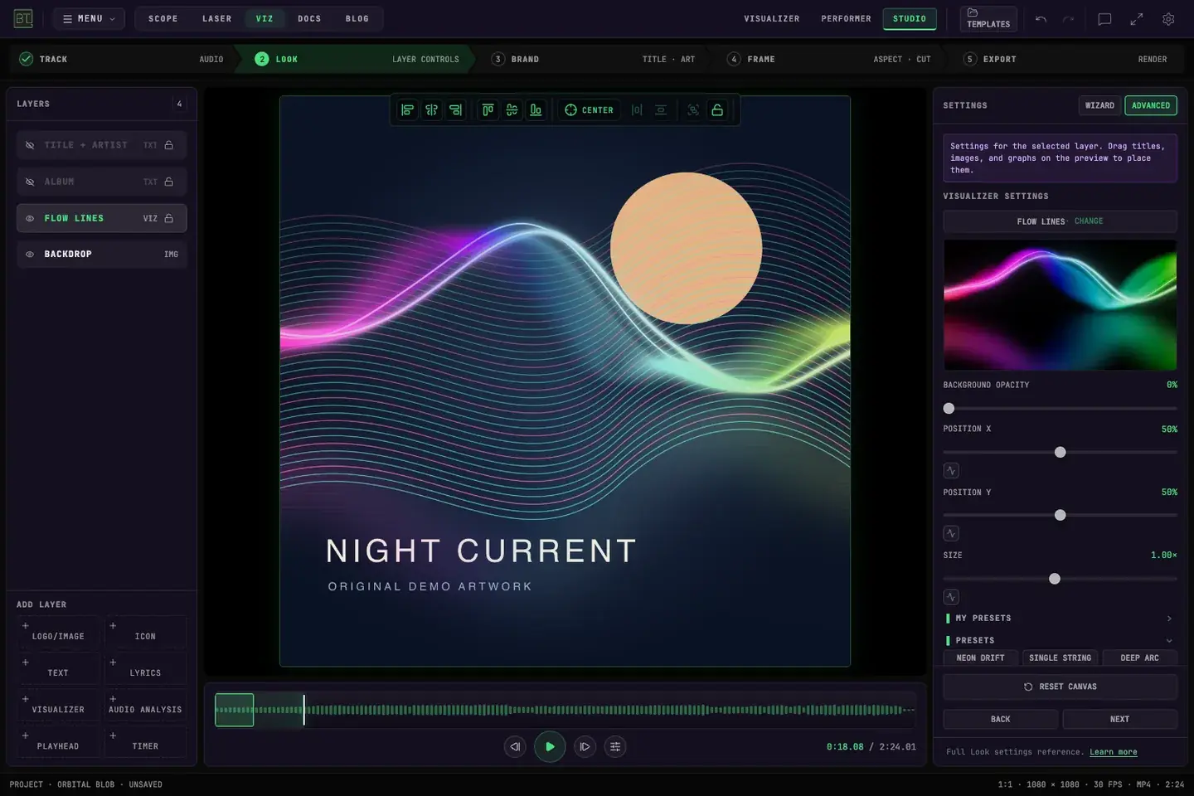The width and height of the screenshot is (1194, 796).
Task: Open the Menu dropdown
Action: click(x=89, y=18)
